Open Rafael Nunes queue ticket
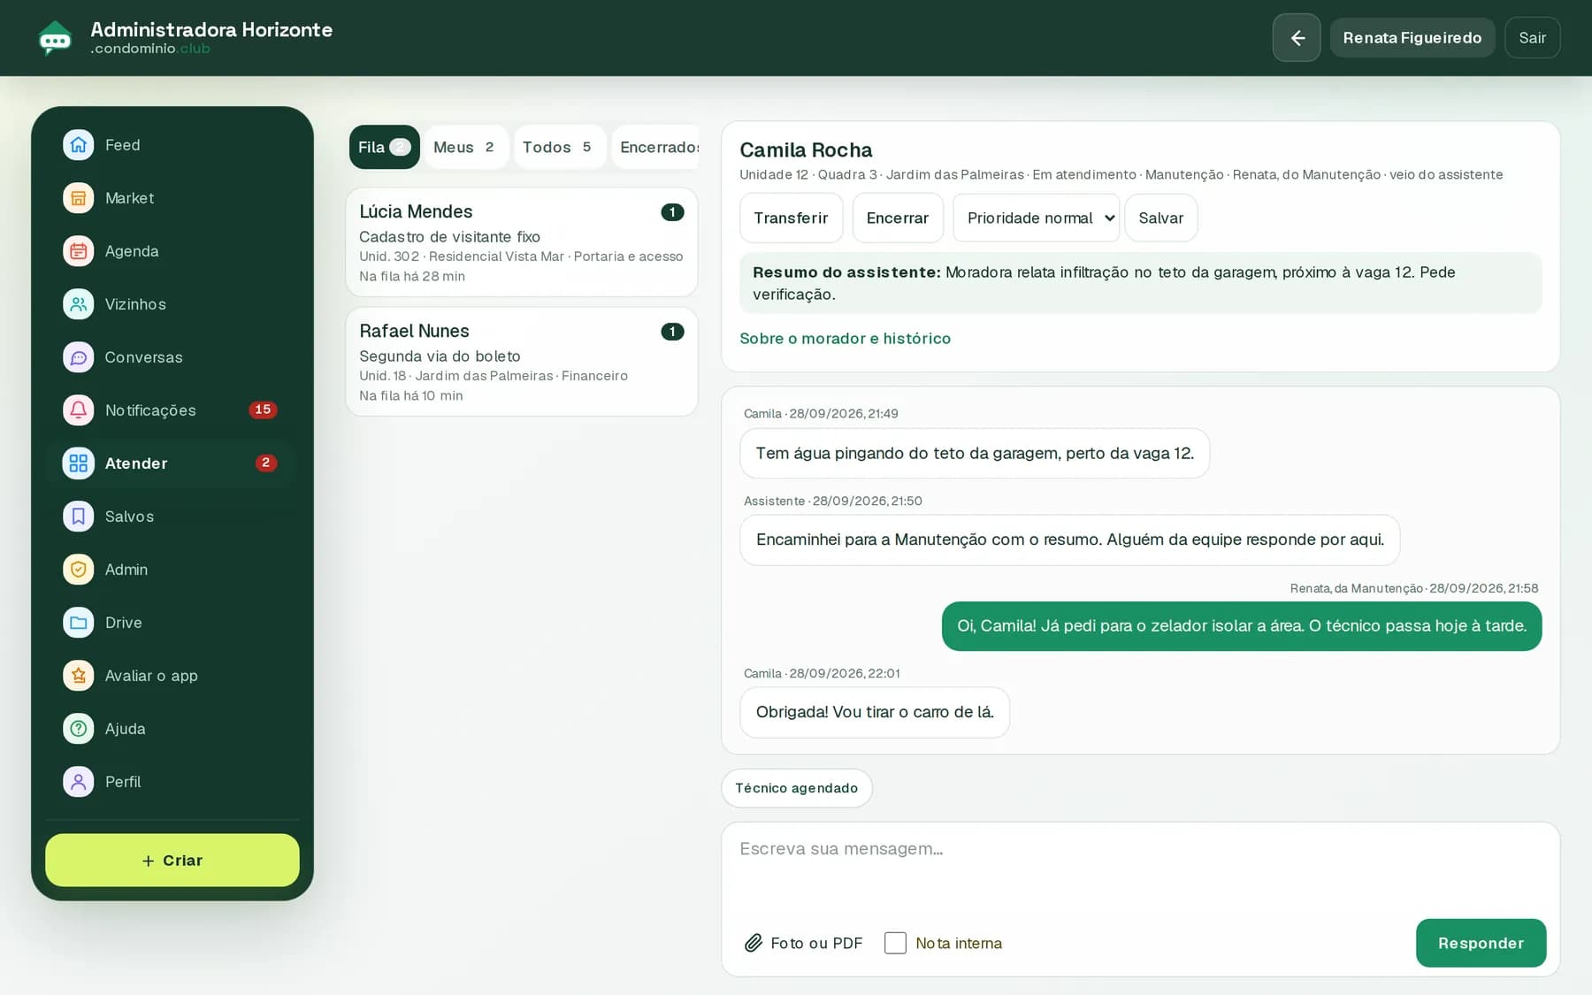Viewport: 1592px width, 995px height. coord(522,362)
